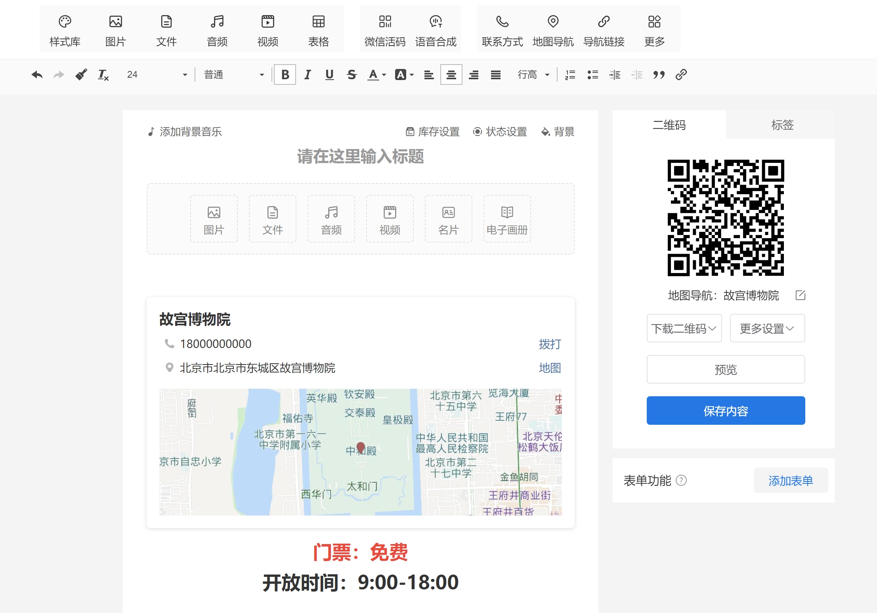877x613 pixels.
Task: Insert bulleted list
Action: 592,74
